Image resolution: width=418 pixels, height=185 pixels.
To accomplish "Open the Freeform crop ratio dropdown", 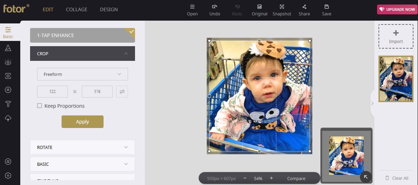I will [82, 74].
